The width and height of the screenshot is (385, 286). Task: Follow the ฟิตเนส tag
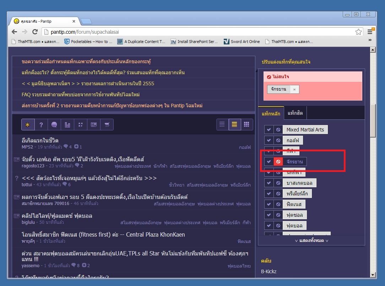click(x=269, y=204)
